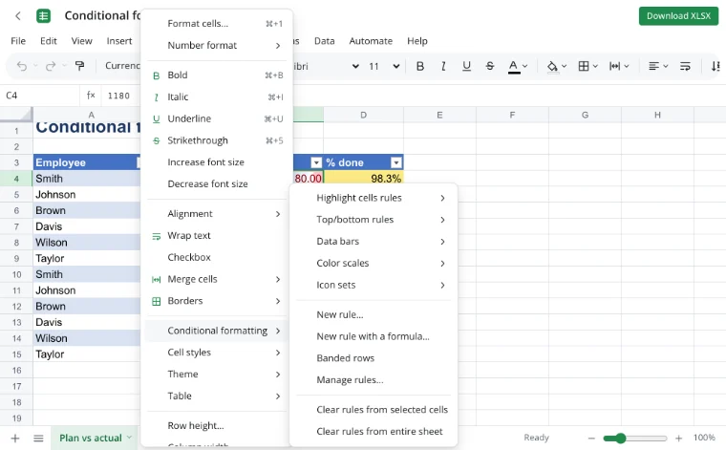Open the Help menu
726x450 pixels.
click(417, 41)
